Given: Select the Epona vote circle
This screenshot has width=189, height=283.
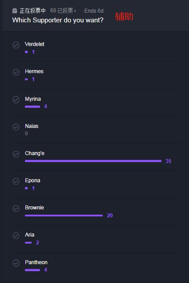Looking at the screenshot, I should (16, 181).
